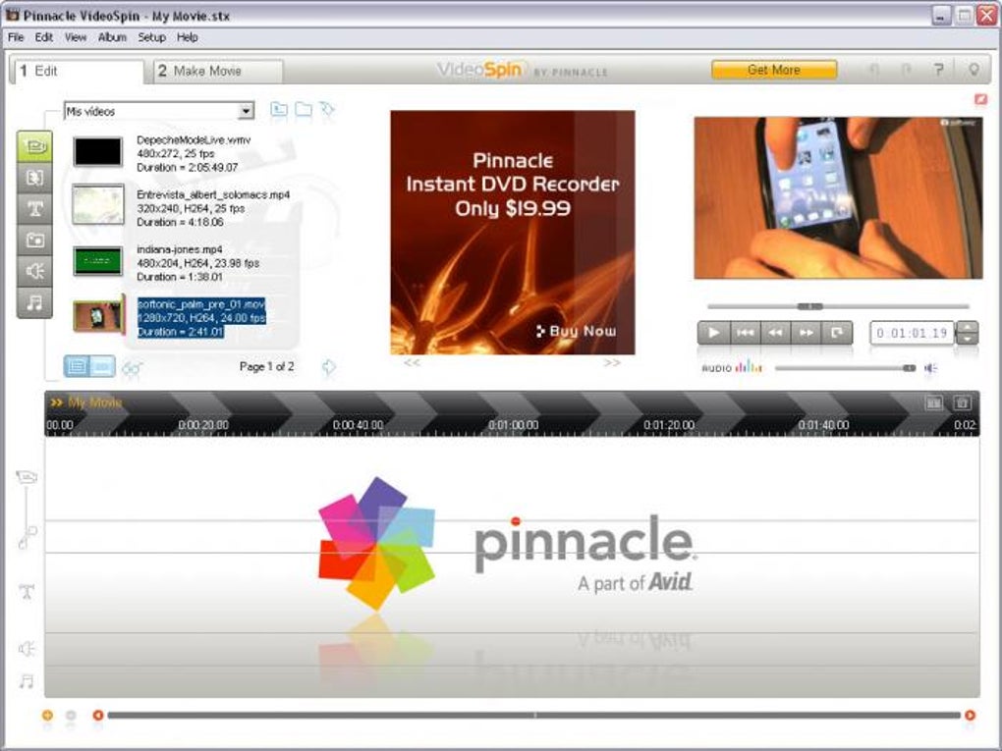Open the Edit menu
1002x751 pixels.
coord(43,37)
